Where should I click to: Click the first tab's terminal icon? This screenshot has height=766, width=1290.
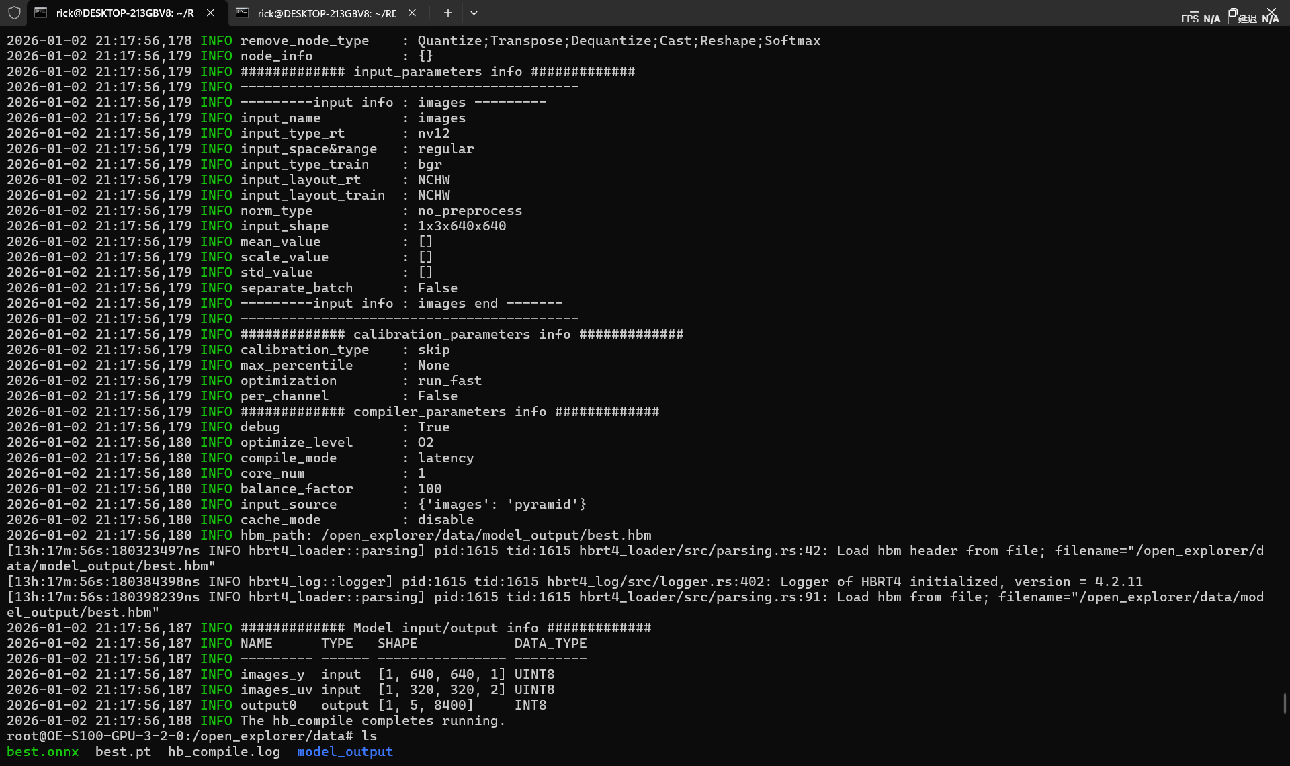(x=41, y=13)
